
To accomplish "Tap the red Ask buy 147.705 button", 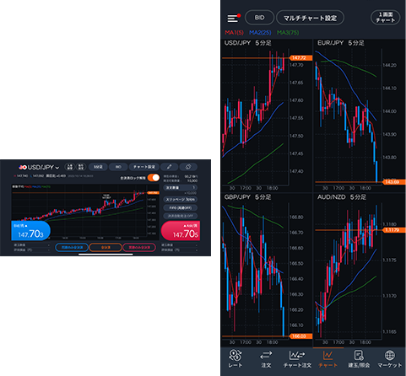I will [x=181, y=231].
